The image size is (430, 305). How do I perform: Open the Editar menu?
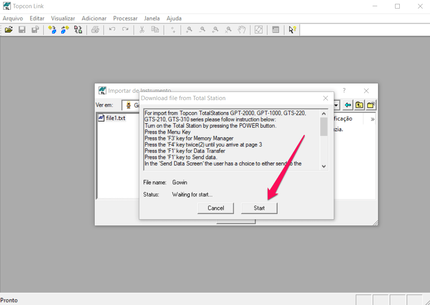coord(37,18)
